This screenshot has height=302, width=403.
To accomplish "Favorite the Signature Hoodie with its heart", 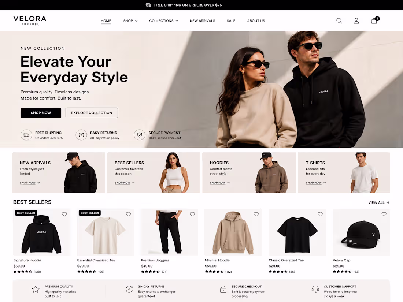I will click(64, 214).
